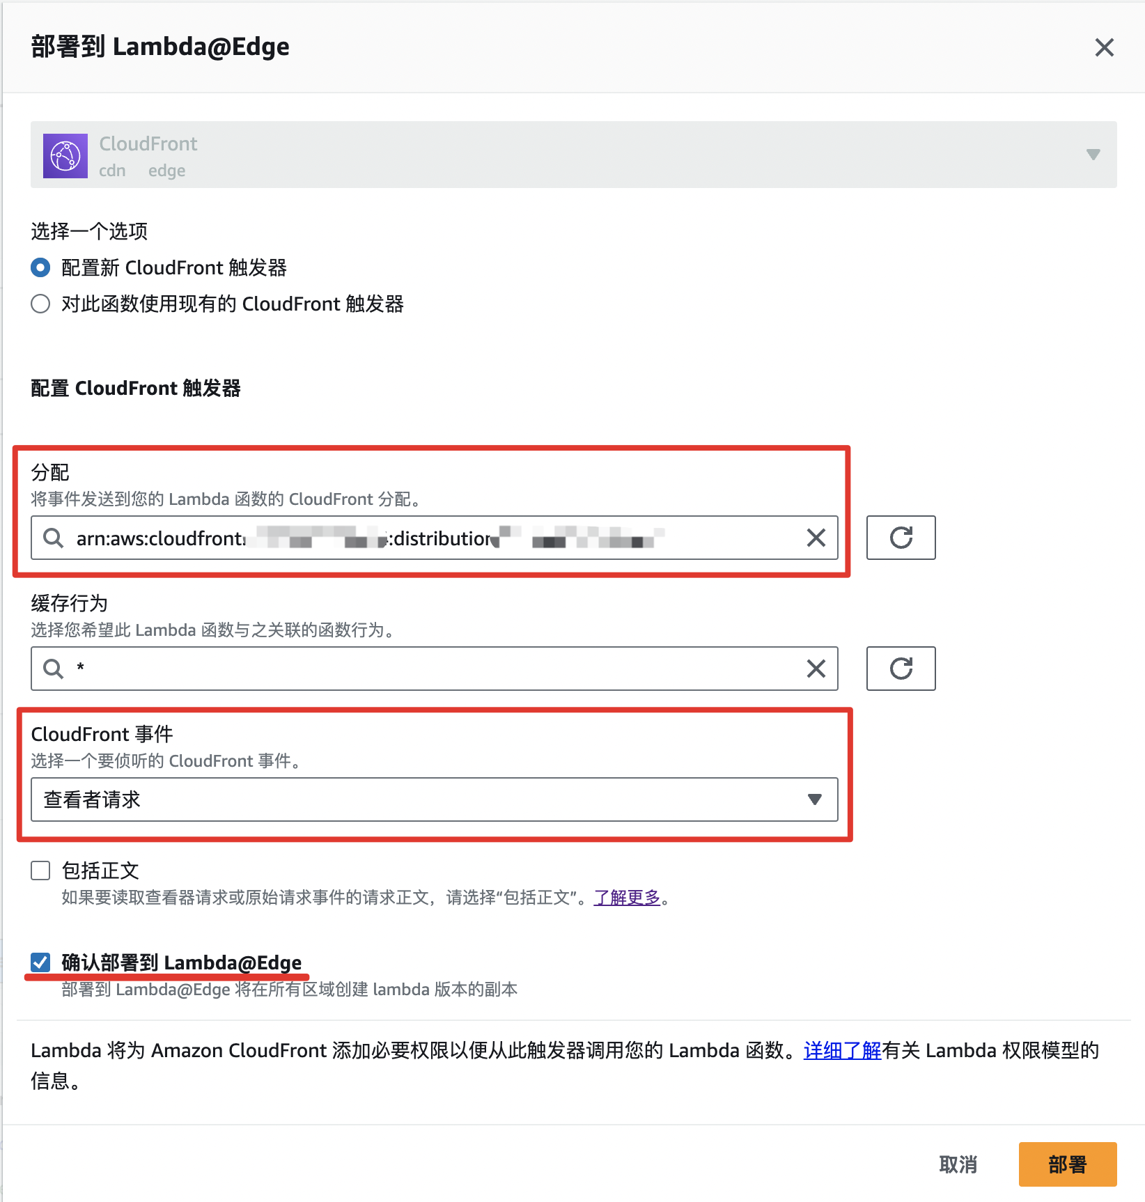Click the CloudFront service icon
Viewport: 1145px width, 1202px height.
point(65,156)
